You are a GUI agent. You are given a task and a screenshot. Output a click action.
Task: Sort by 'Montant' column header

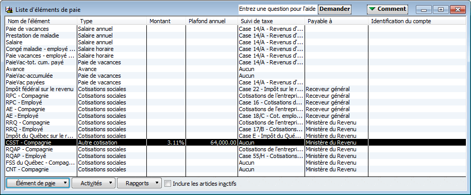166,21
